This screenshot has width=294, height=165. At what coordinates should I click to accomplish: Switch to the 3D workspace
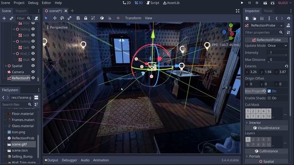pos(139,3)
